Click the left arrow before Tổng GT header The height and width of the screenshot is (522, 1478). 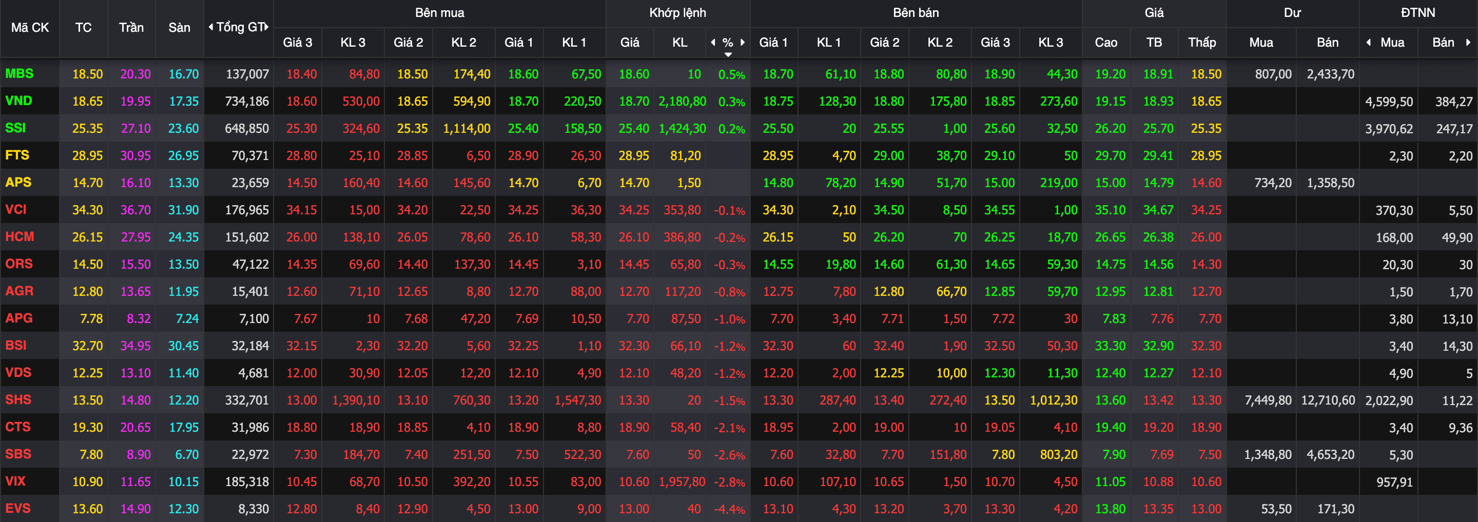210,27
